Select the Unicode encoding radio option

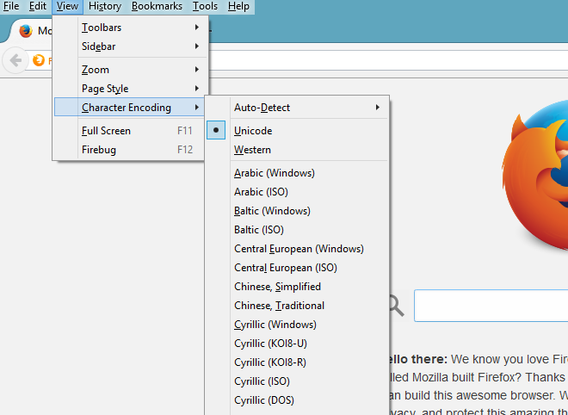coord(297,131)
